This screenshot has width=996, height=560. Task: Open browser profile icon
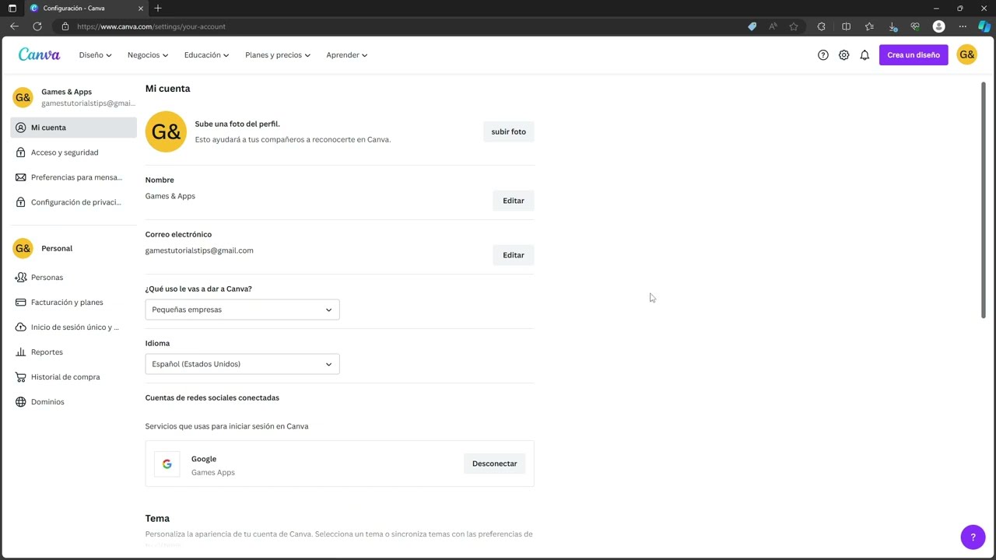pos(939,26)
